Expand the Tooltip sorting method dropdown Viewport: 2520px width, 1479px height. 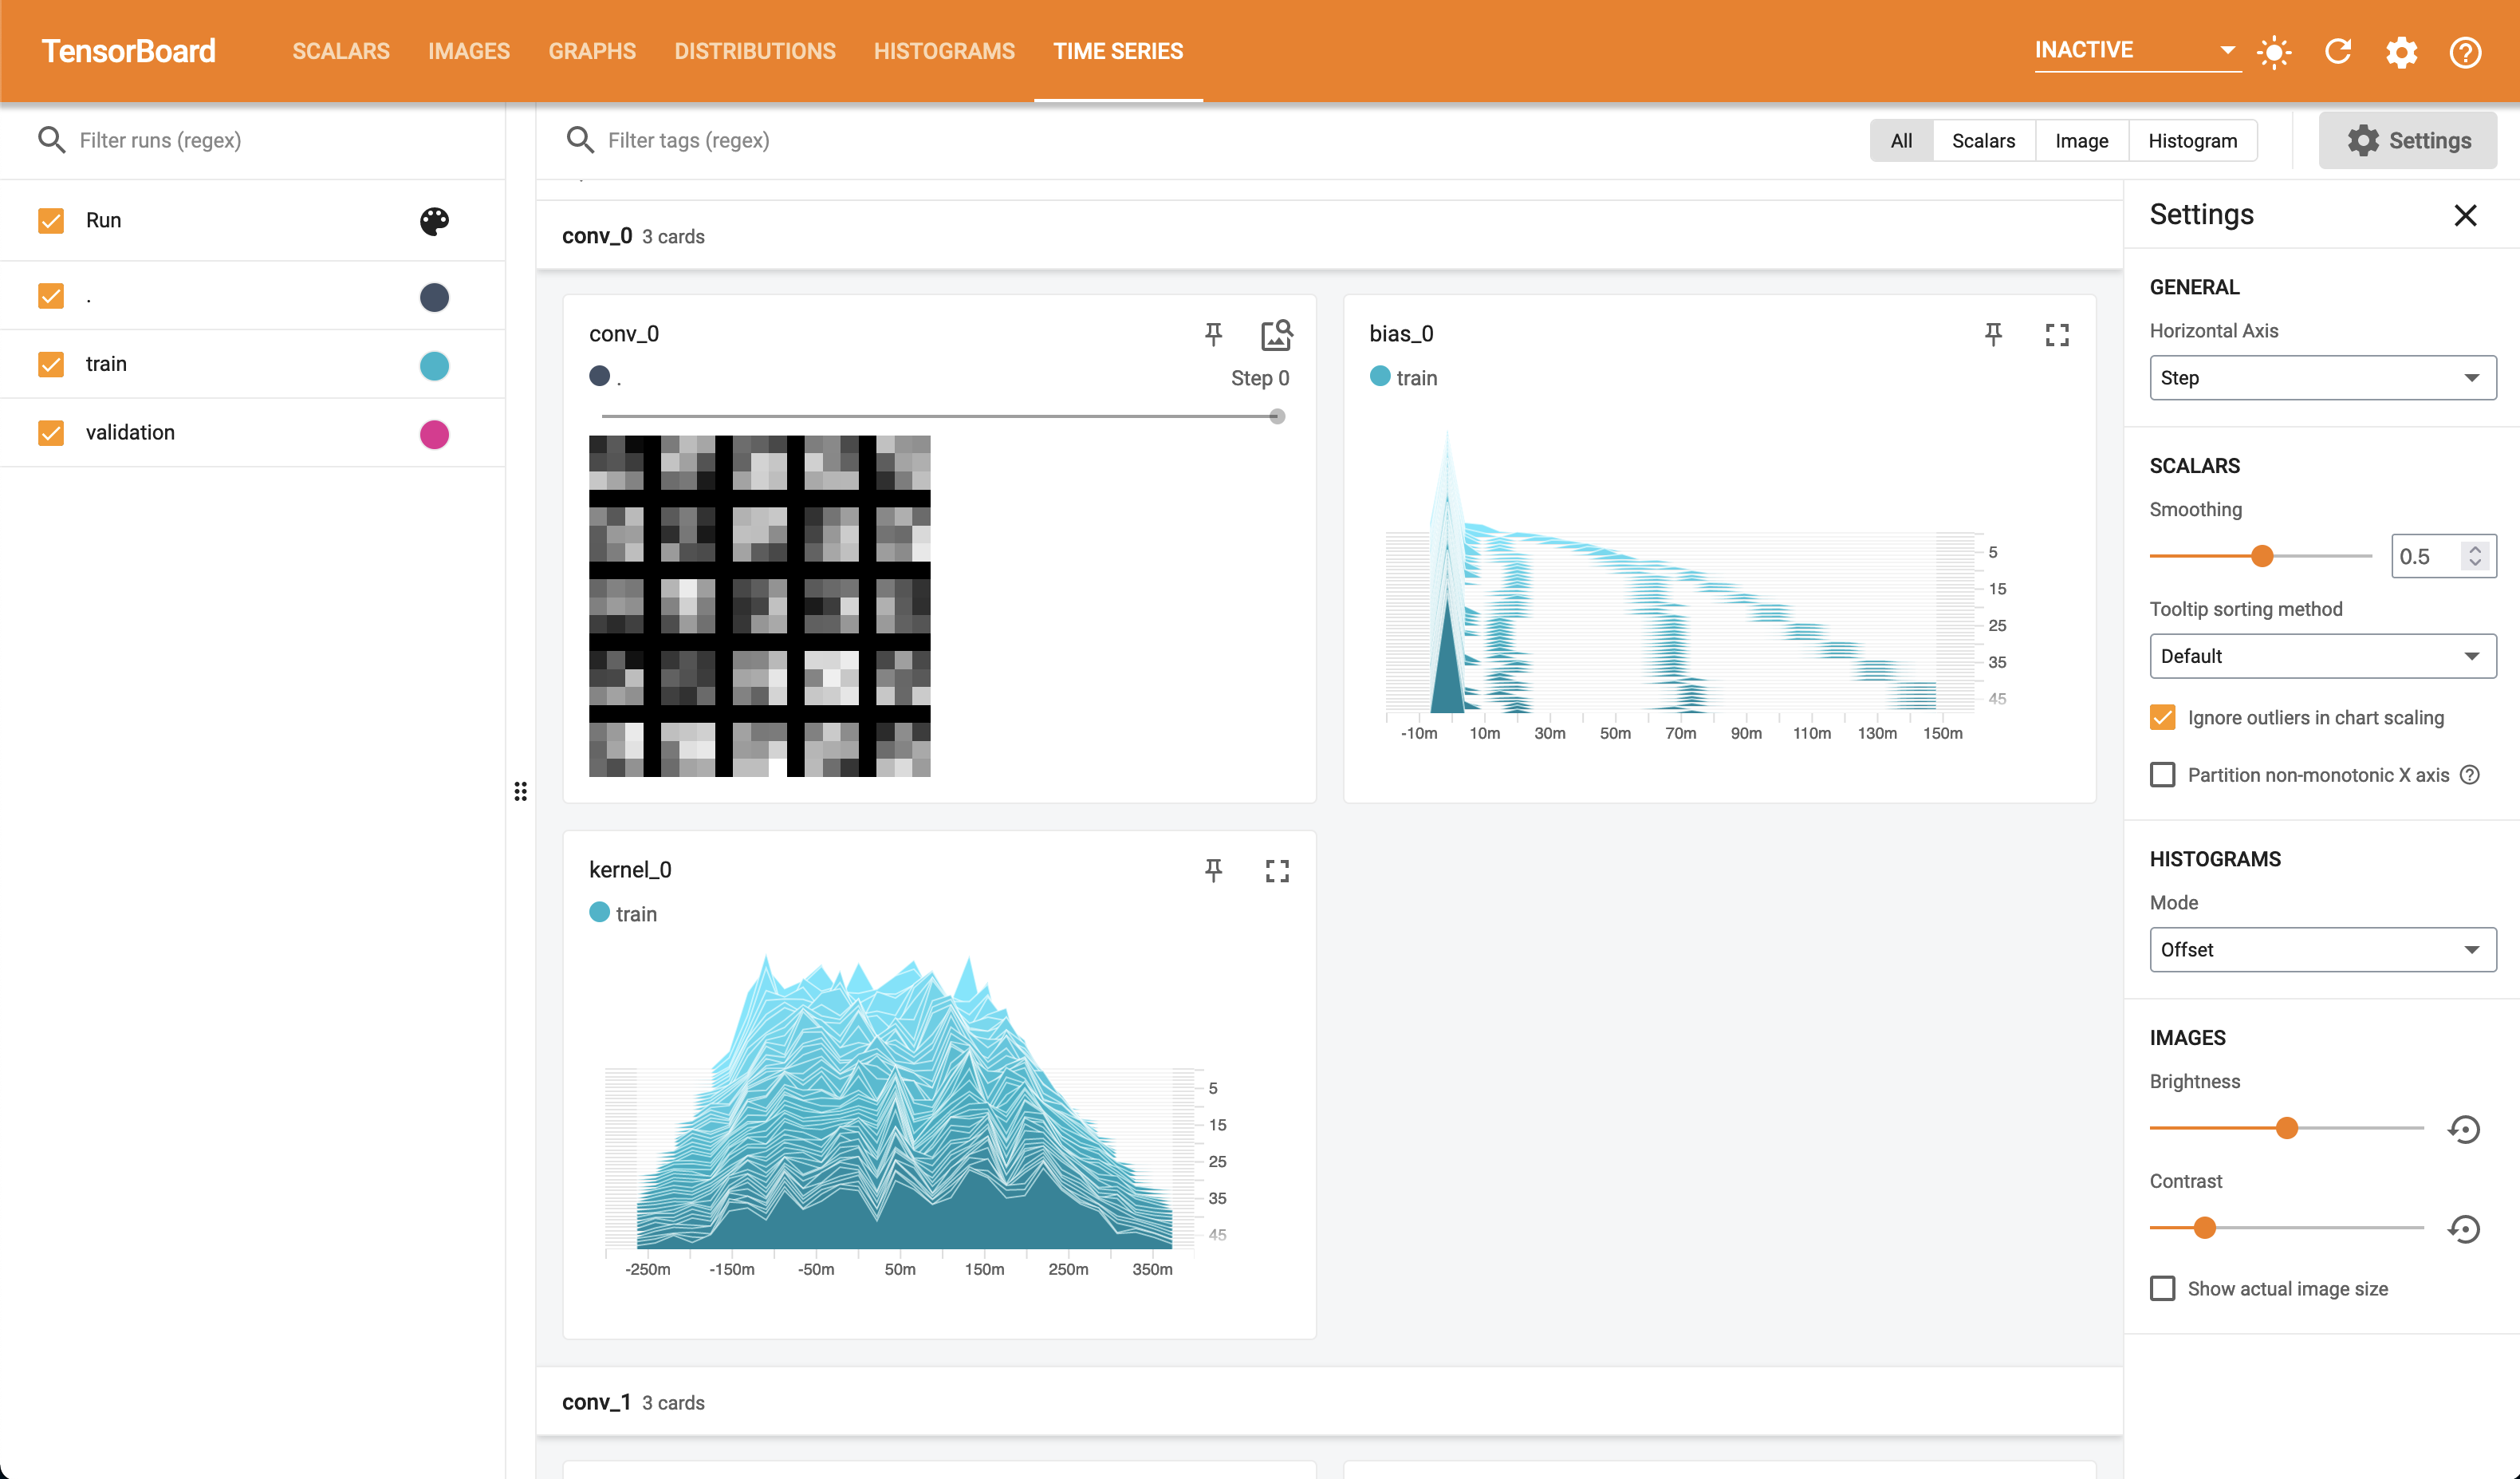click(2322, 656)
